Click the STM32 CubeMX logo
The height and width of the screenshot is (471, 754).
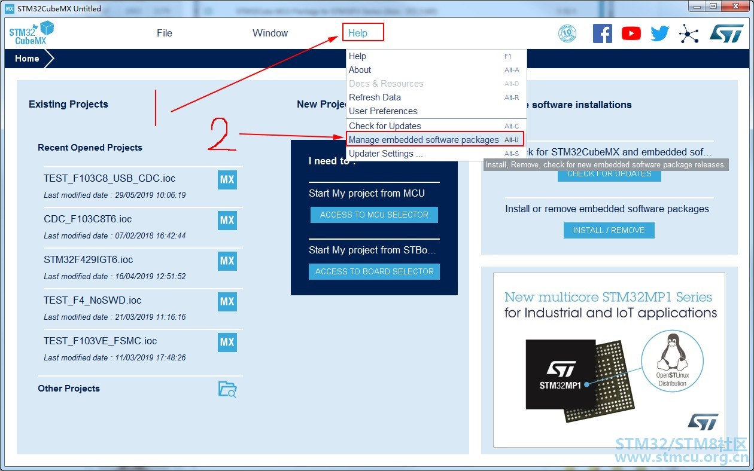click(31, 33)
